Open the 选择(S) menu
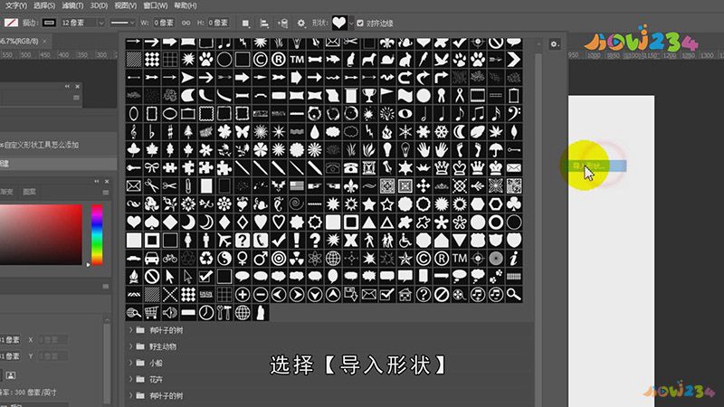Screen dimensions: 724x407 pos(44,5)
